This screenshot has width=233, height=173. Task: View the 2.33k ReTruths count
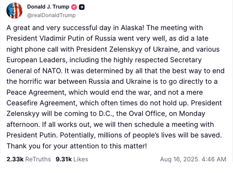(15, 159)
